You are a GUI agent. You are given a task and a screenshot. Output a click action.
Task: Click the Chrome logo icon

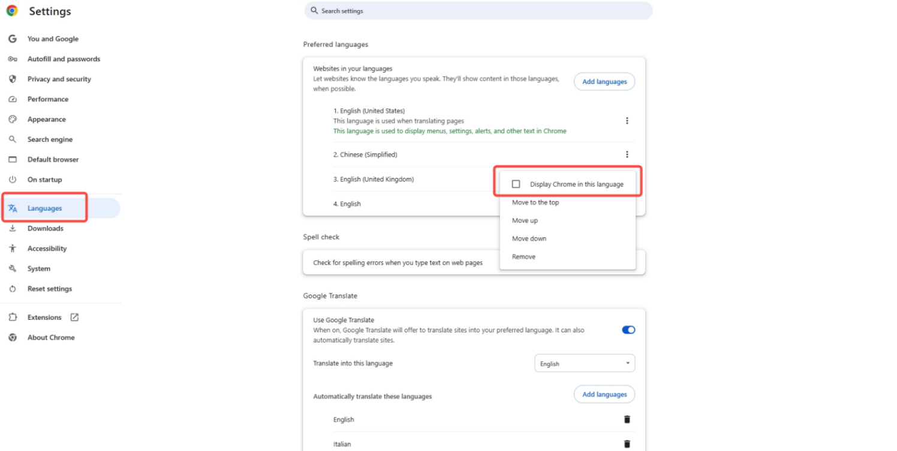point(12,11)
